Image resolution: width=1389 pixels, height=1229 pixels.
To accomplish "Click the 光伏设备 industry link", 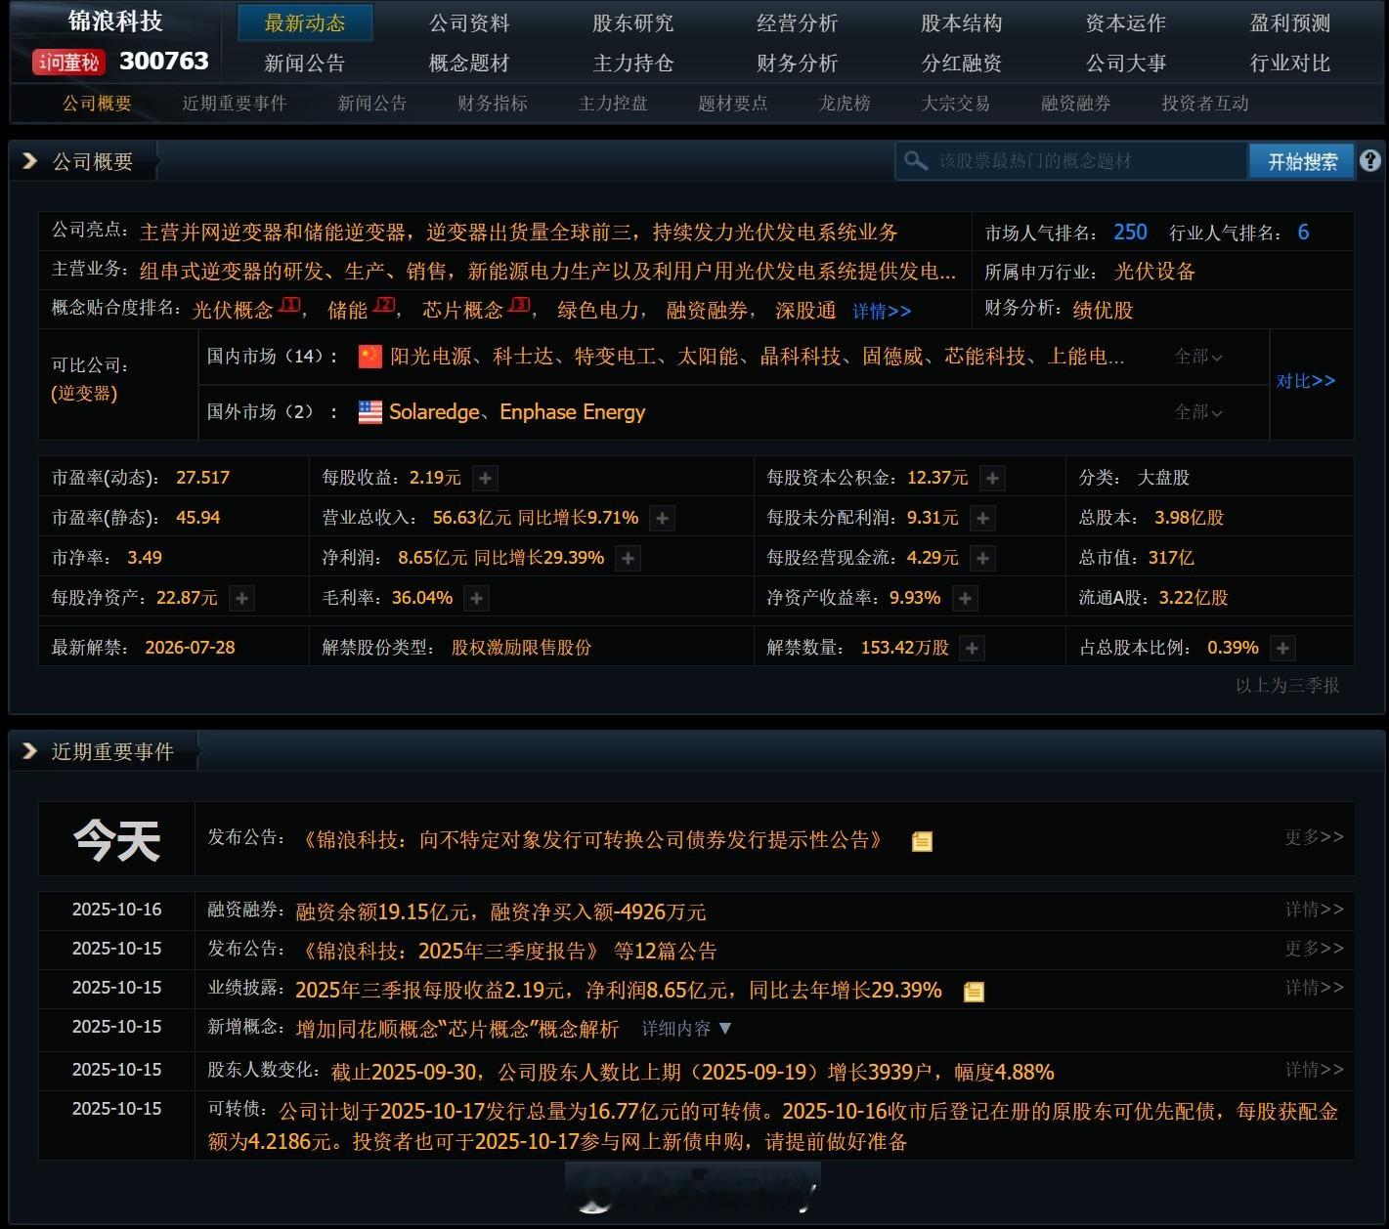I will point(1154,272).
